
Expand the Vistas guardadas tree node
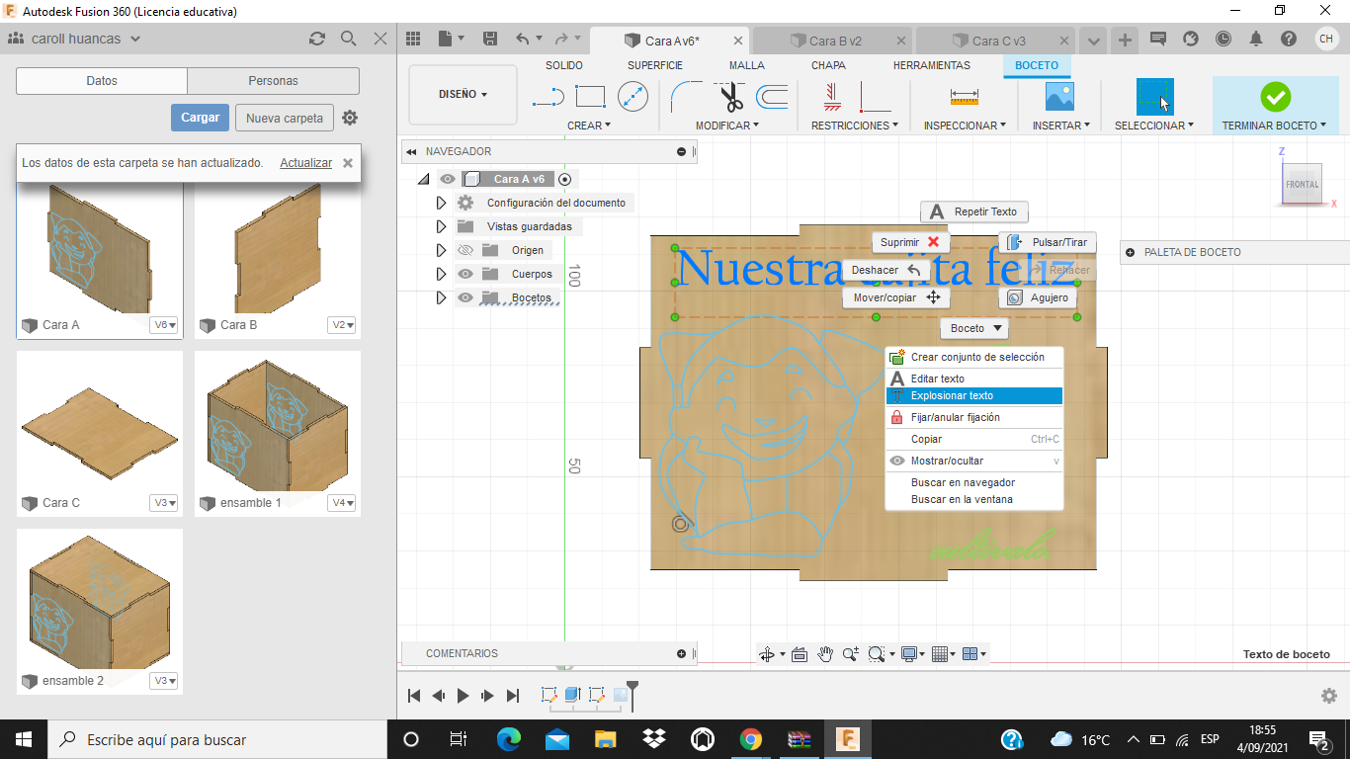(442, 226)
